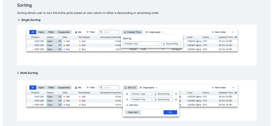Click Normalized Quantity header in Multi Sorting grid
The height and width of the screenshot is (126, 274).
pyautogui.click(x=110, y=92)
